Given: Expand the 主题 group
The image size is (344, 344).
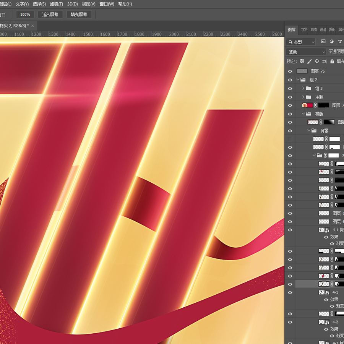Looking at the screenshot, I should (303, 97).
